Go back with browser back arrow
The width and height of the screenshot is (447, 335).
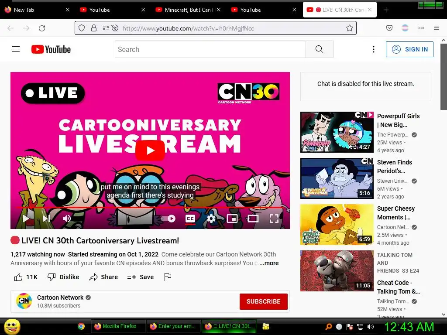point(10,28)
